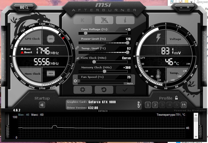Screen dimensions: 208x143
Task: Minimize the Afterburner window
Action: coord(181,7)
